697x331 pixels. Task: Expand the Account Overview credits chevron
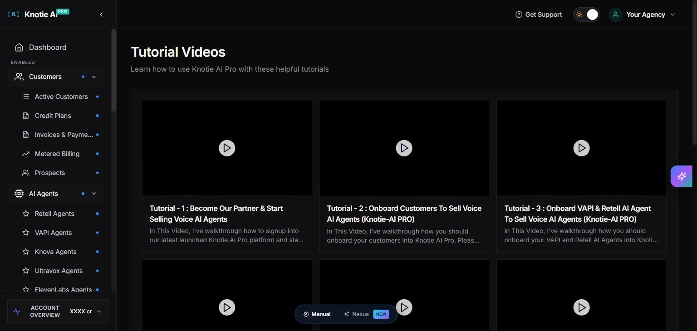(99, 312)
